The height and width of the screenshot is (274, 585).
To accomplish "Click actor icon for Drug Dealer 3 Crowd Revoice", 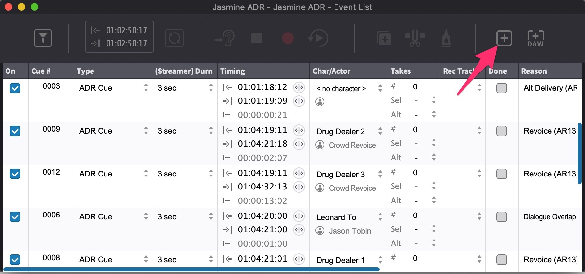I will 320,188.
